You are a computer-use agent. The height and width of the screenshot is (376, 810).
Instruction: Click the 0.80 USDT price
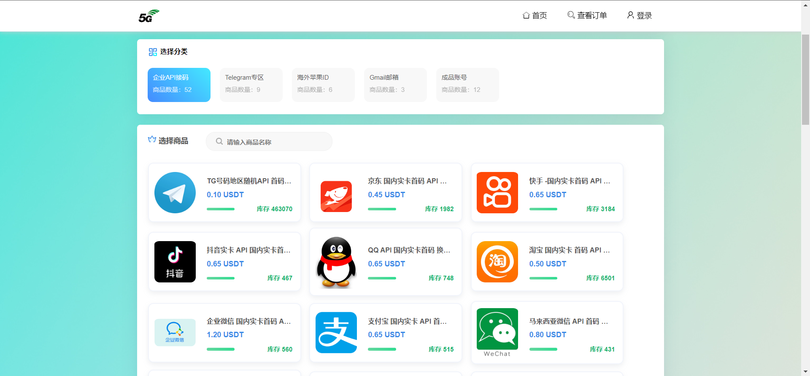click(x=548, y=335)
